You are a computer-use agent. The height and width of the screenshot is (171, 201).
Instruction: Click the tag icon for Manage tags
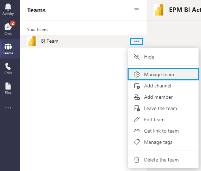point(137,142)
